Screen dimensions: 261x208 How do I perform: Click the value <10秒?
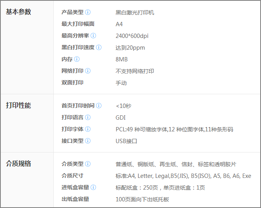(x=123, y=106)
